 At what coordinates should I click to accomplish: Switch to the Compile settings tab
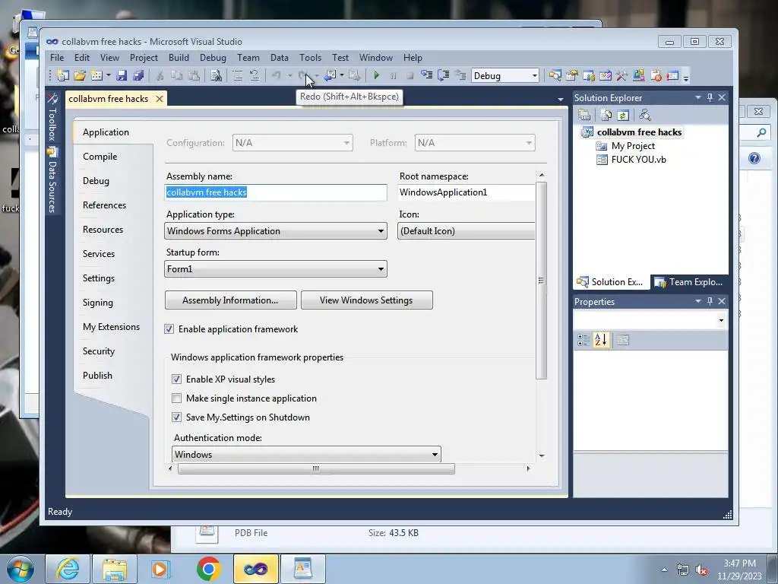coord(100,157)
